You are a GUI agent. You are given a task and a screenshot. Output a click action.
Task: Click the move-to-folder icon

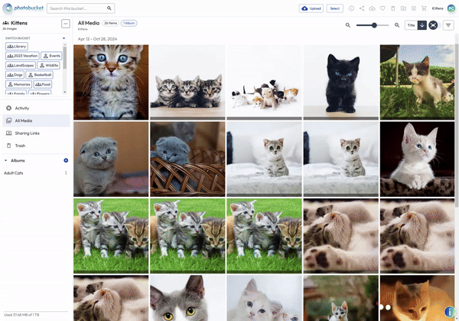click(403, 8)
